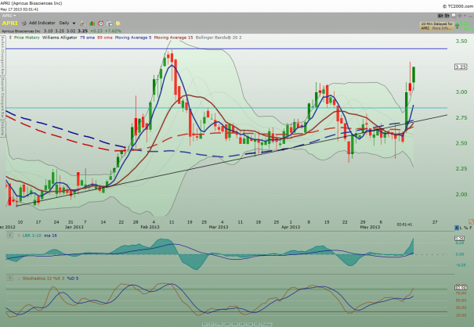Click the 02:01:41 time marker on the date axis
This screenshot has width=474, height=327.
point(404,225)
